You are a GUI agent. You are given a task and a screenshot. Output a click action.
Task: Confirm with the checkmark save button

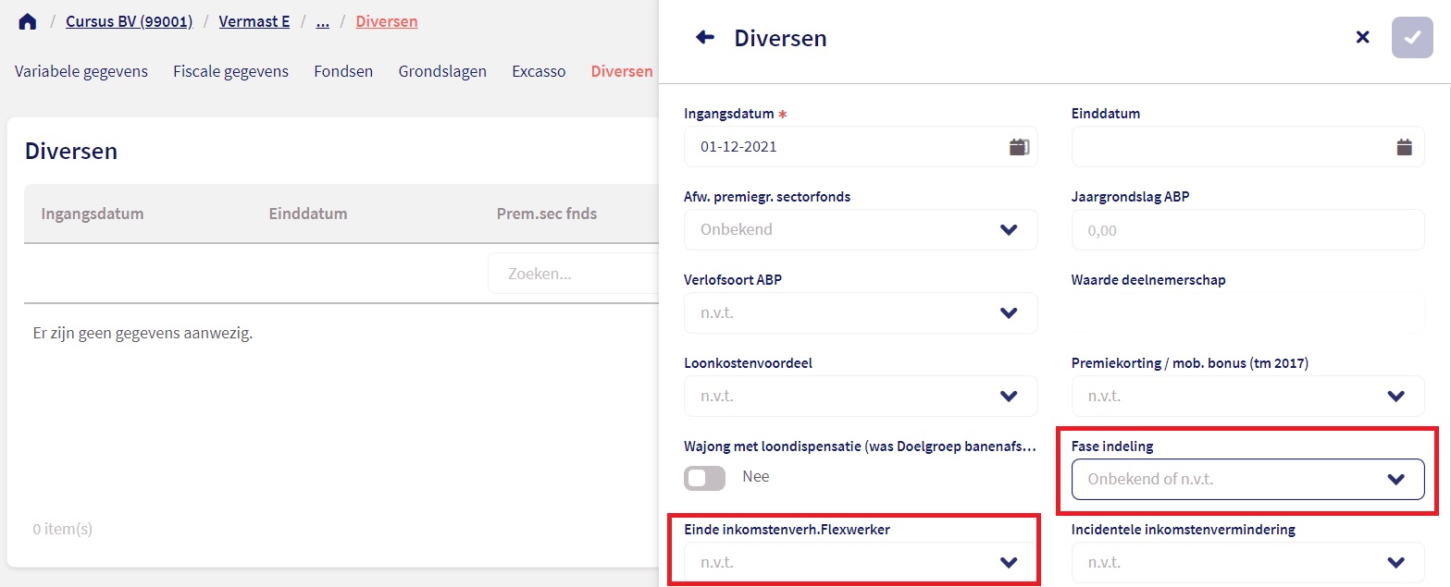point(1411,38)
